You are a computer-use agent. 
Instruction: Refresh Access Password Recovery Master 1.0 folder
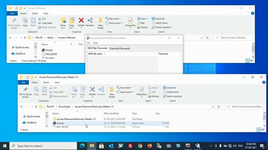click(x=219, y=107)
